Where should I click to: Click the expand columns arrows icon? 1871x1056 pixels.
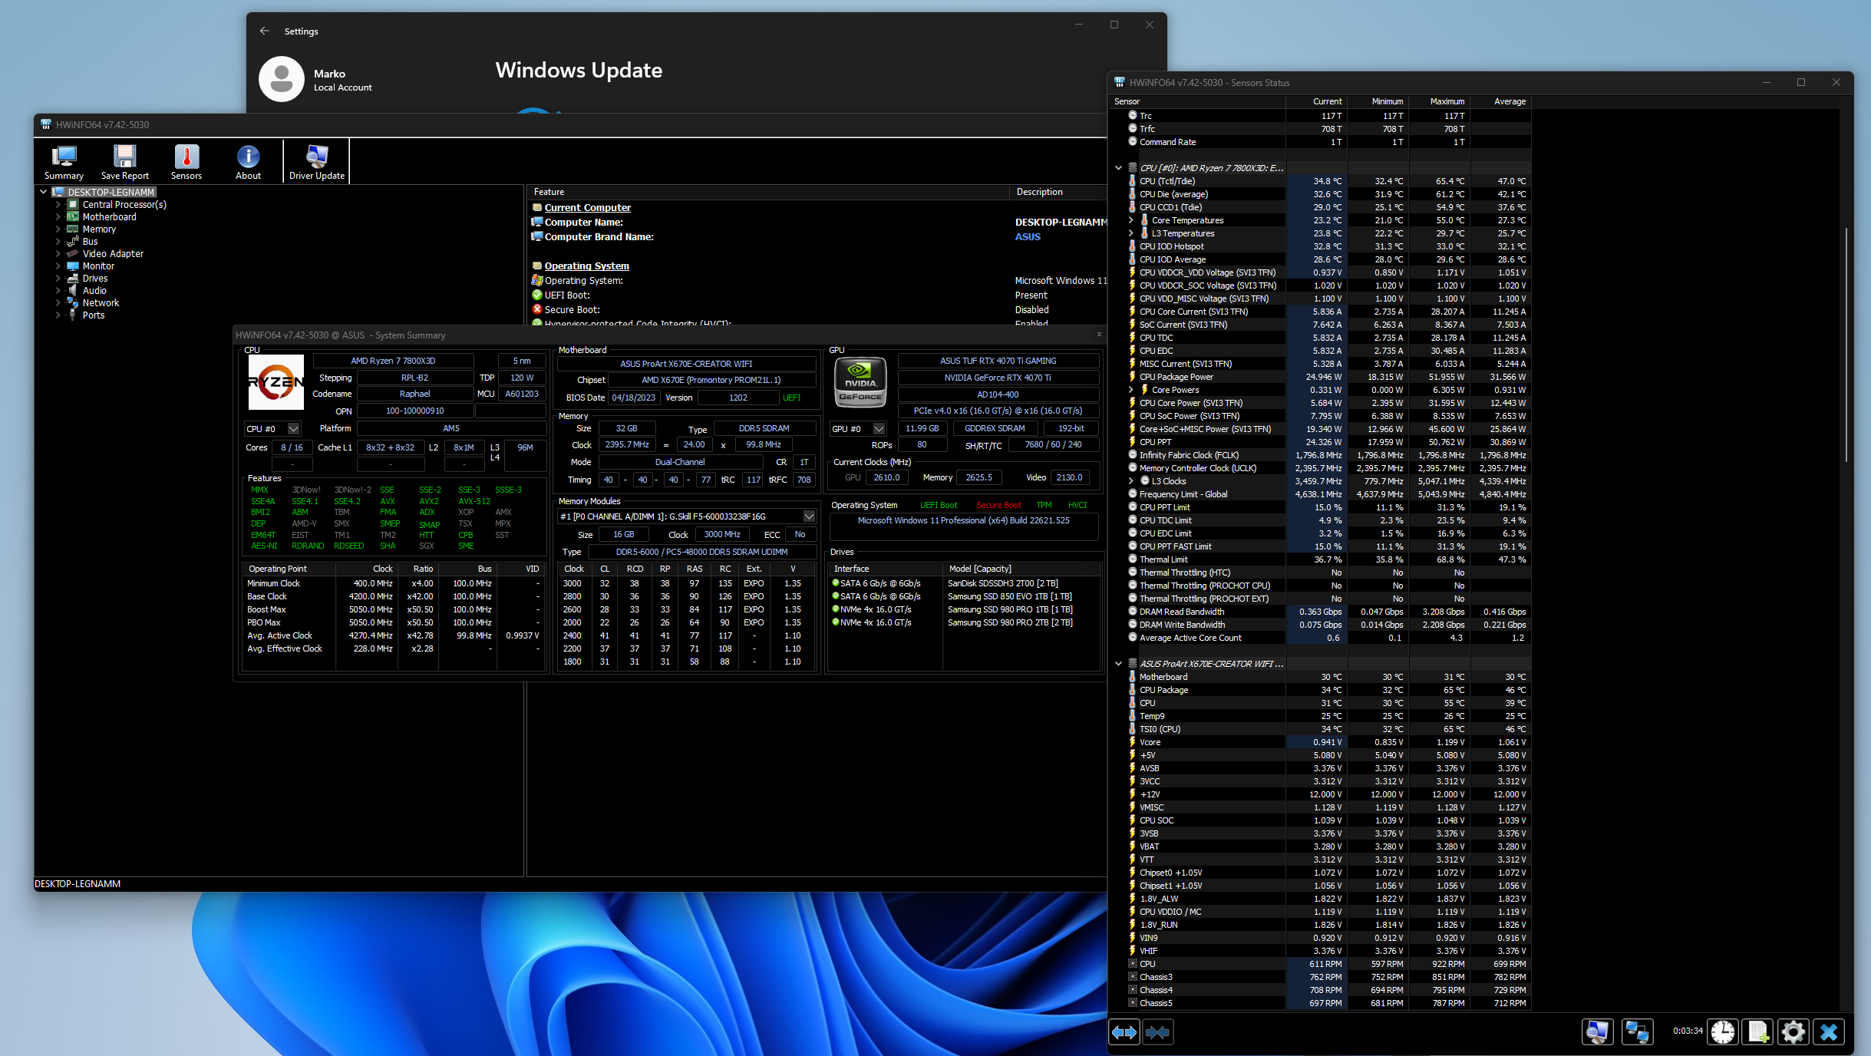point(1124,1032)
